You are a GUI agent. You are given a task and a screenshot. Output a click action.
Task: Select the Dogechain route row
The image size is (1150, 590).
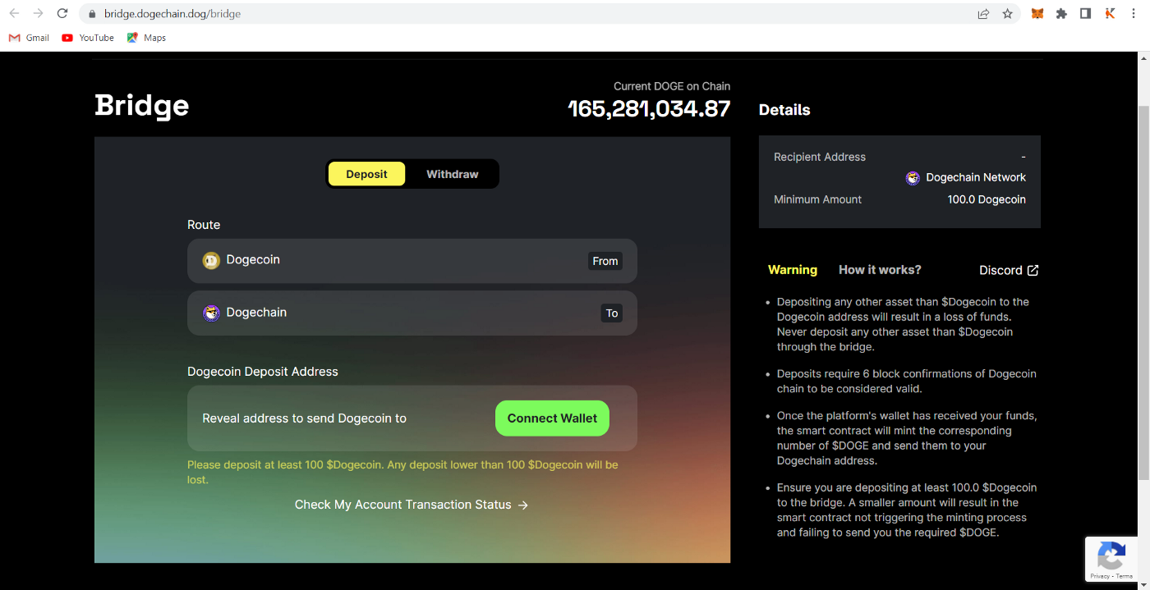412,313
